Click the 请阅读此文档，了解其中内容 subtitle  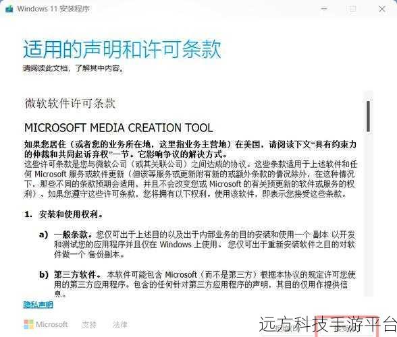(x=74, y=68)
